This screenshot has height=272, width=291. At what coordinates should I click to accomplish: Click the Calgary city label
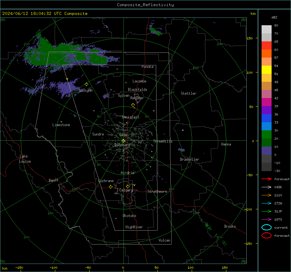point(126,190)
